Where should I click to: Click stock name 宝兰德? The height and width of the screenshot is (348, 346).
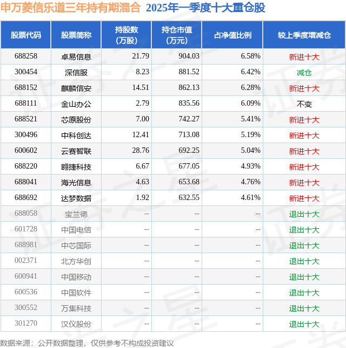pos(76,215)
